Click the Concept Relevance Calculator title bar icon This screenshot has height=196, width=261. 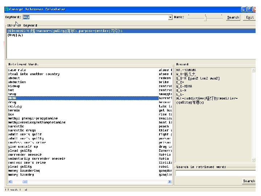coord(7,9)
